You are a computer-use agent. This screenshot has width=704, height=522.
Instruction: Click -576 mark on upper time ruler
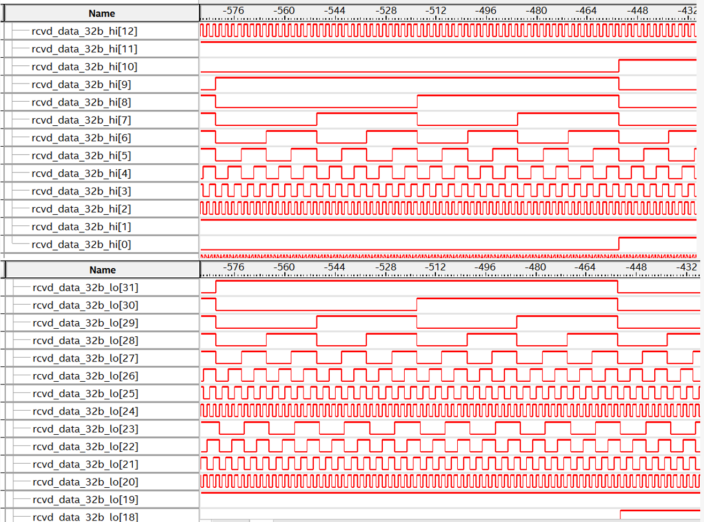pos(233,11)
